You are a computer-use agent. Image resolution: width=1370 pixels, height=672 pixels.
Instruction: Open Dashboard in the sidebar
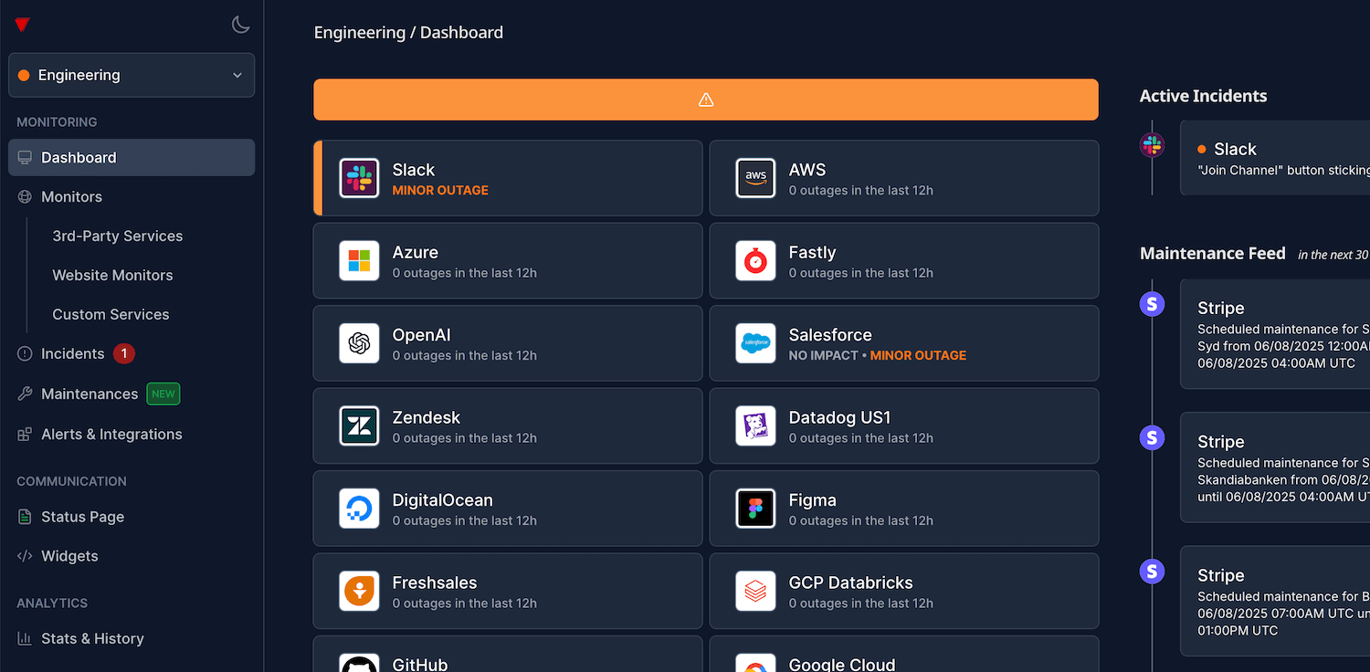132,157
